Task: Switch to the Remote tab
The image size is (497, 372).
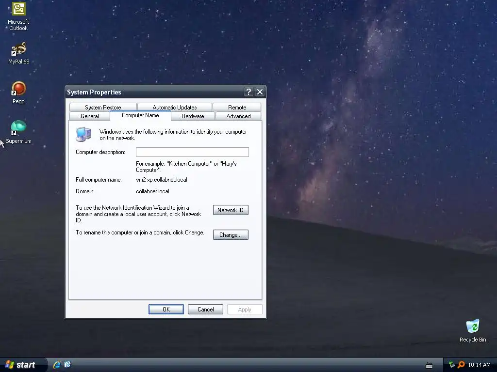Action: 237,107
